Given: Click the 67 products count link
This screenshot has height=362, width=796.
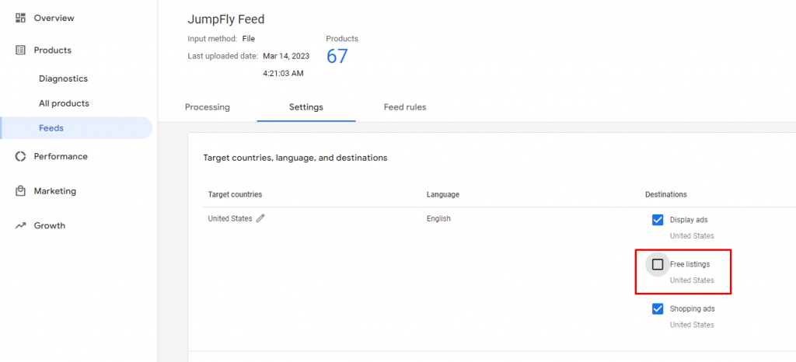Looking at the screenshot, I should pos(337,57).
